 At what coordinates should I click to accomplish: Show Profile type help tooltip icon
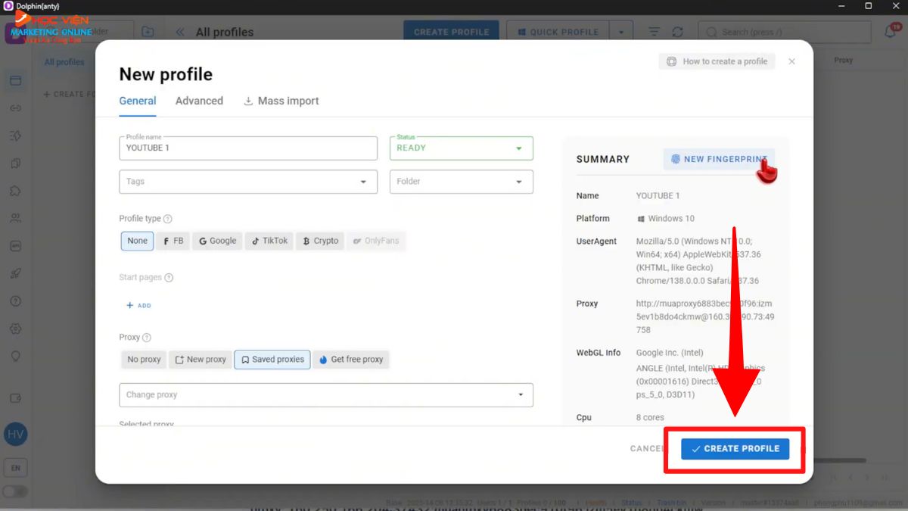pyautogui.click(x=168, y=219)
